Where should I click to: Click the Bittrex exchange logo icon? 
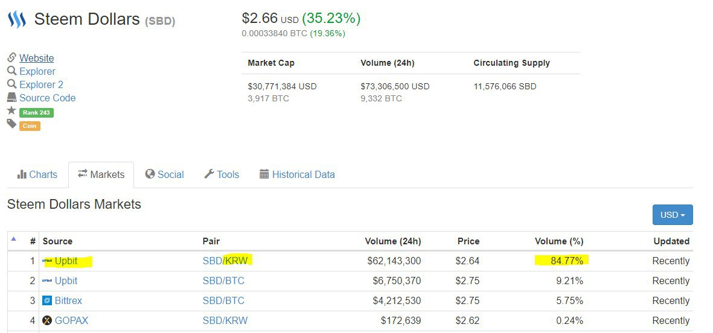[x=47, y=301]
